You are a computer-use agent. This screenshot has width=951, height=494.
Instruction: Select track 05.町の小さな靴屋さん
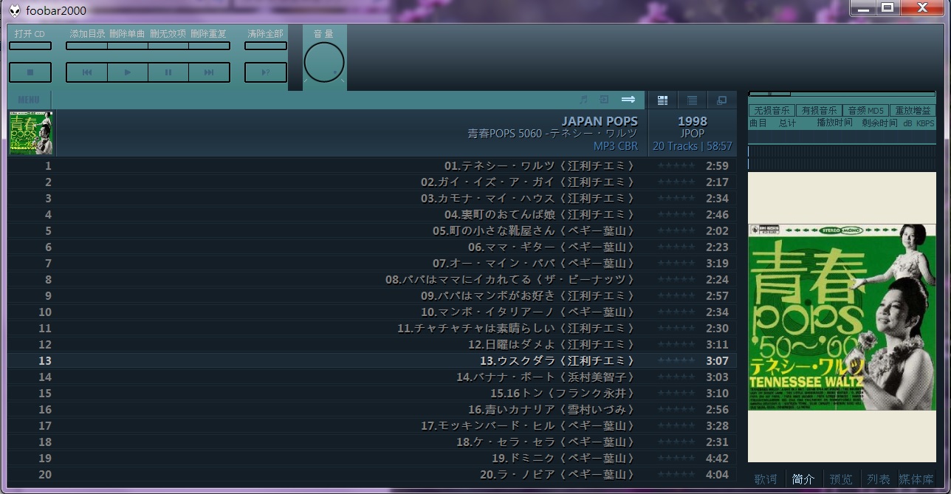coord(372,231)
